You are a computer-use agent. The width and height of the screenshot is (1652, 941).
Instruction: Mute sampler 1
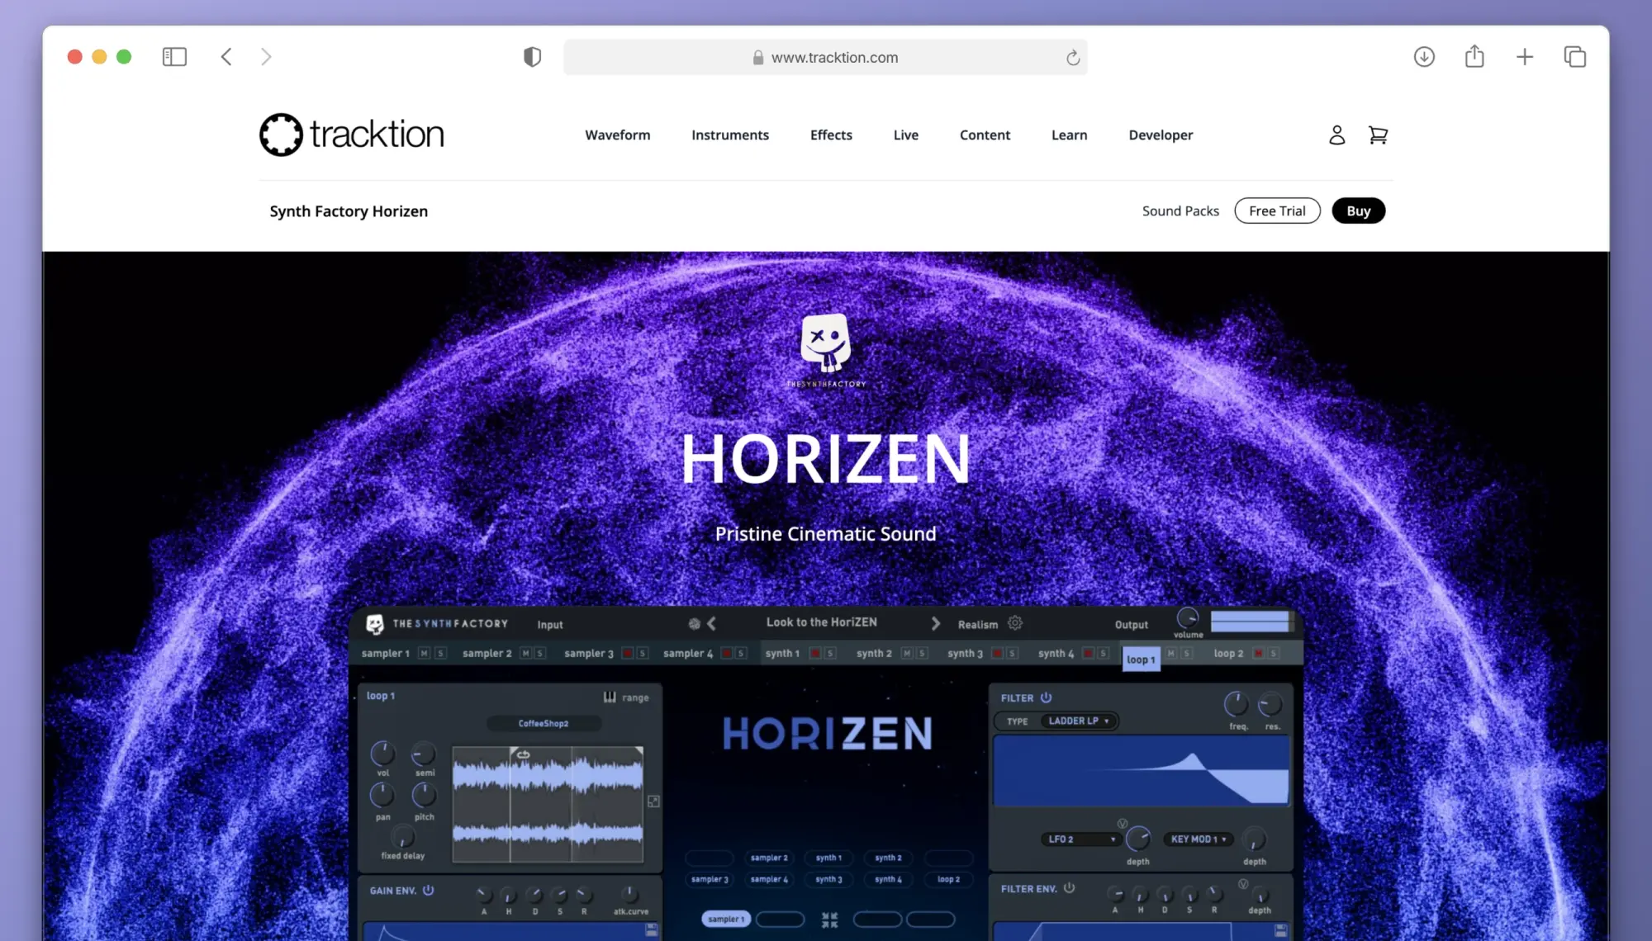pos(424,653)
